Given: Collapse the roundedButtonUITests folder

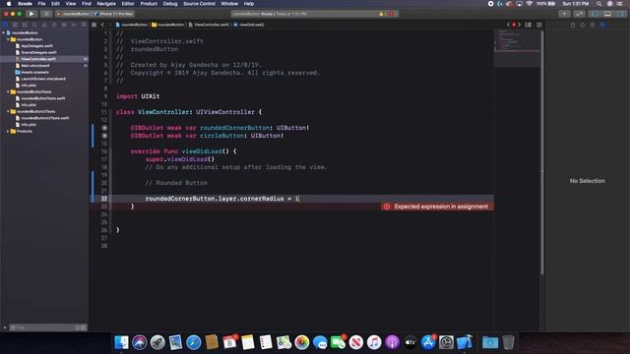Looking at the screenshot, I should pyautogui.click(x=8, y=111).
